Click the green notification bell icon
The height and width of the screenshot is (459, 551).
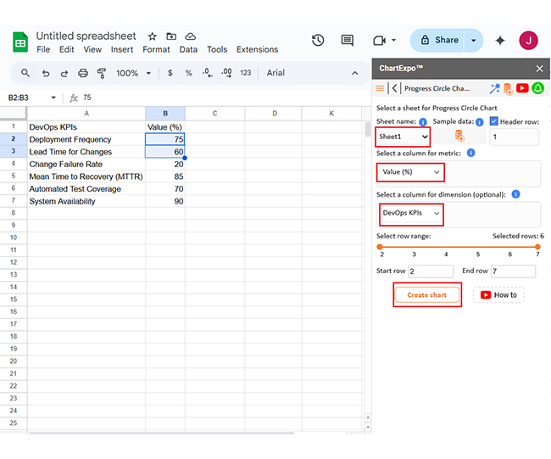(537, 88)
